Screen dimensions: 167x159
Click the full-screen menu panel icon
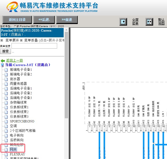[123, 22]
